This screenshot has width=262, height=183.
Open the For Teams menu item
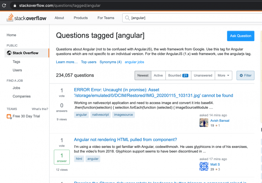106,18
